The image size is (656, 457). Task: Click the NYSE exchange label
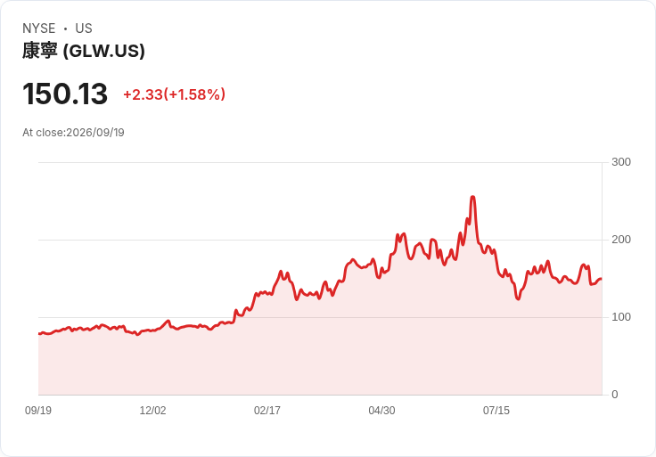tap(39, 29)
